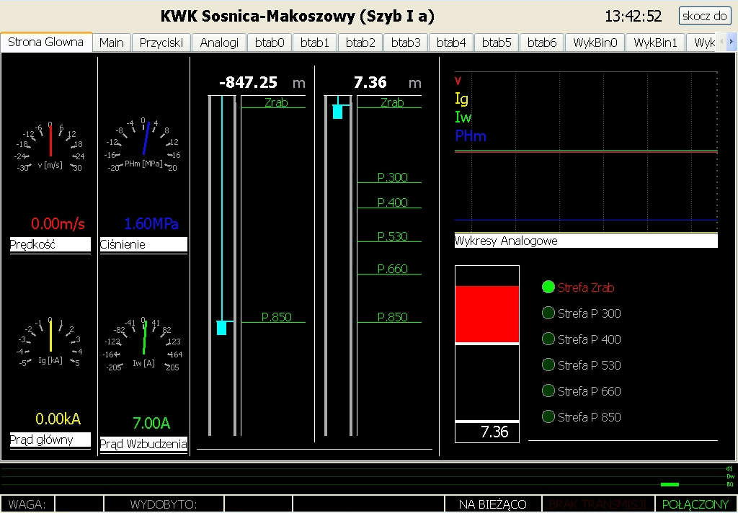Click the blue PHm legend entry
Screen dimensions: 738x513
tap(471, 136)
